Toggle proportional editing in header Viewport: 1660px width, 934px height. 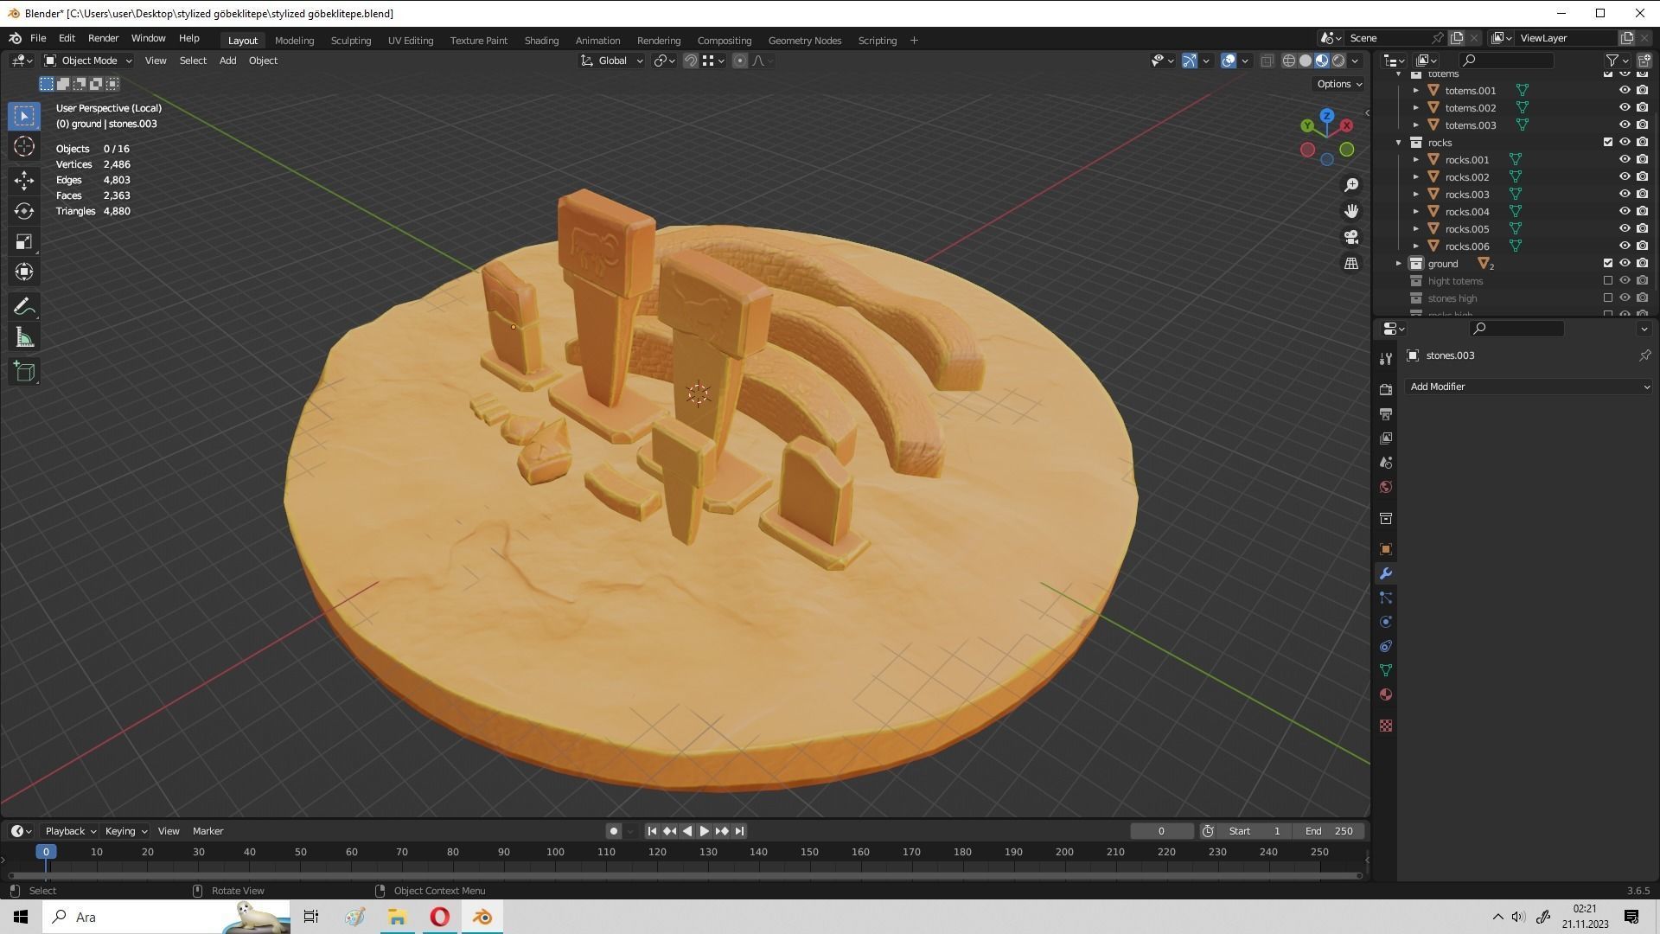click(740, 61)
